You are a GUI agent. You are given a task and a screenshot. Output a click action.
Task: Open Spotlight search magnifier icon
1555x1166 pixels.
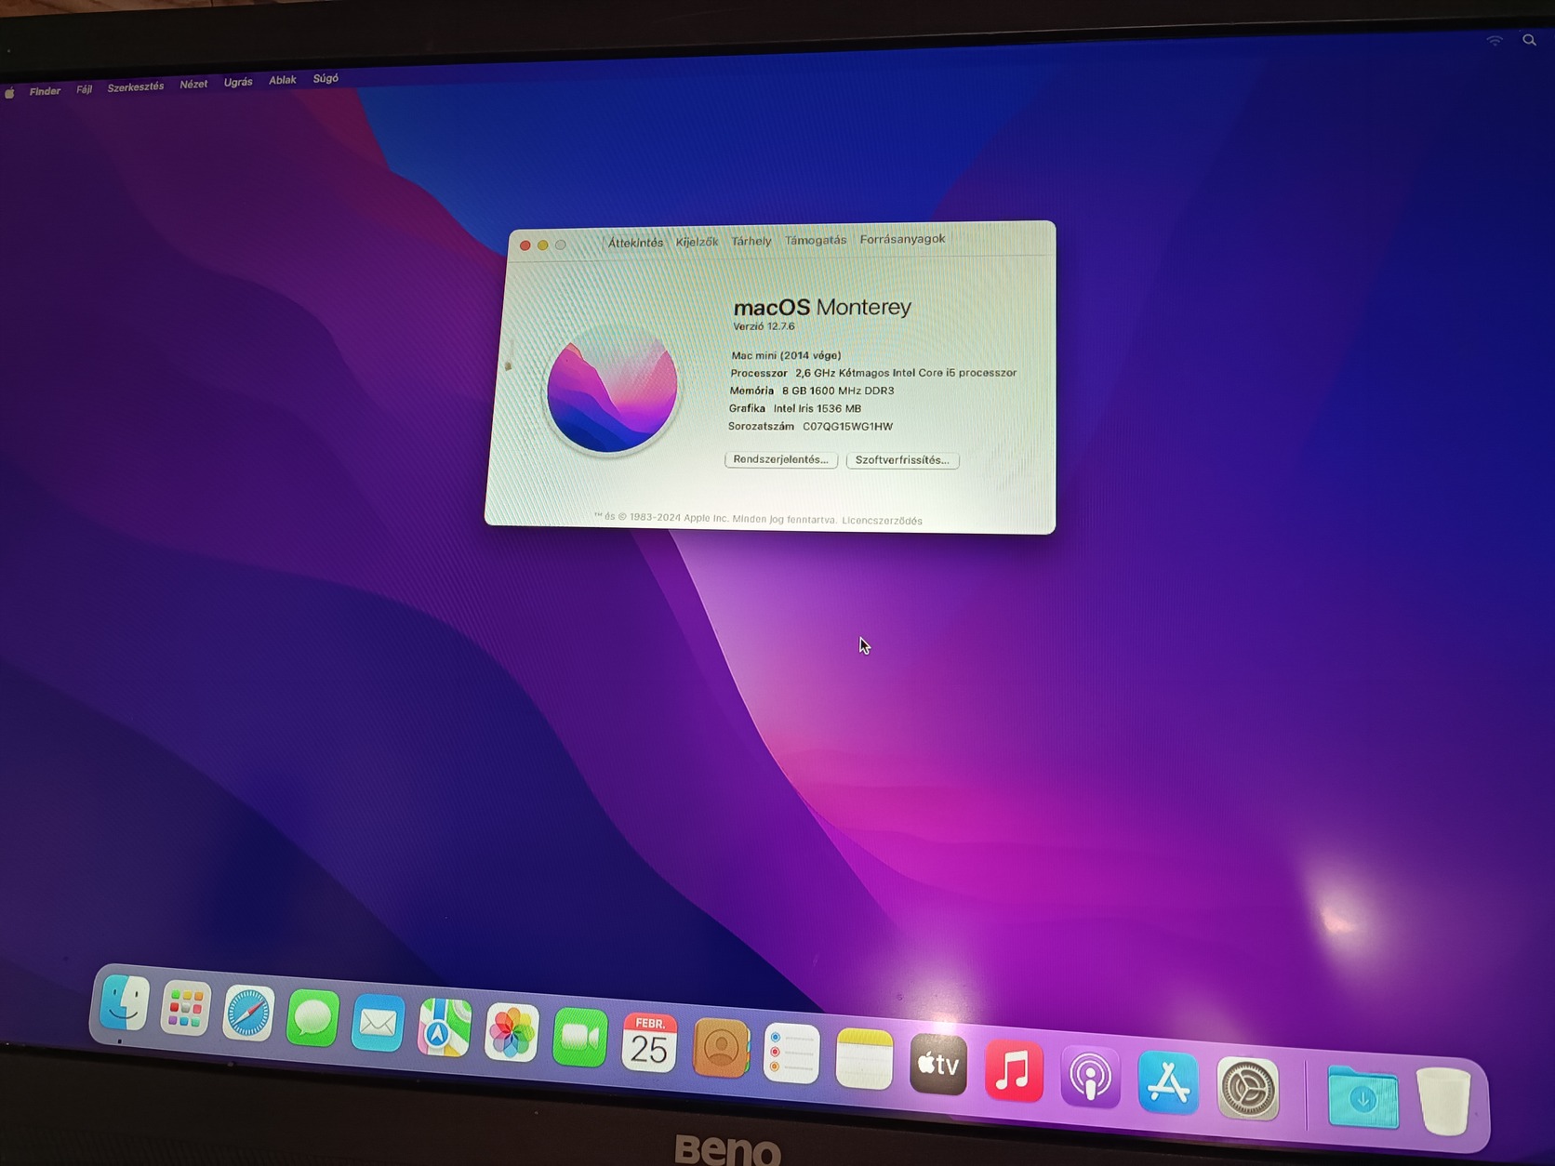1529,40
